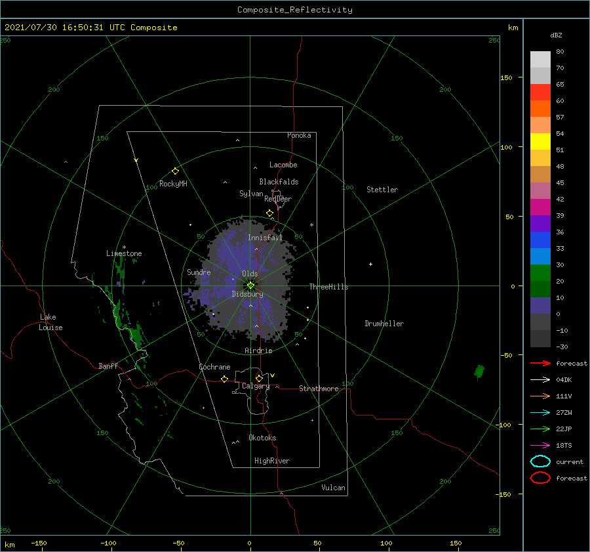Click the yellow diamond marker beside RockyMH
Viewport: 590px width, 552px height.
175,171
